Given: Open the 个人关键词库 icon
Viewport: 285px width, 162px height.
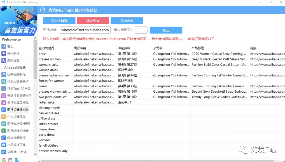Looking at the screenshot, I should click(4, 117).
